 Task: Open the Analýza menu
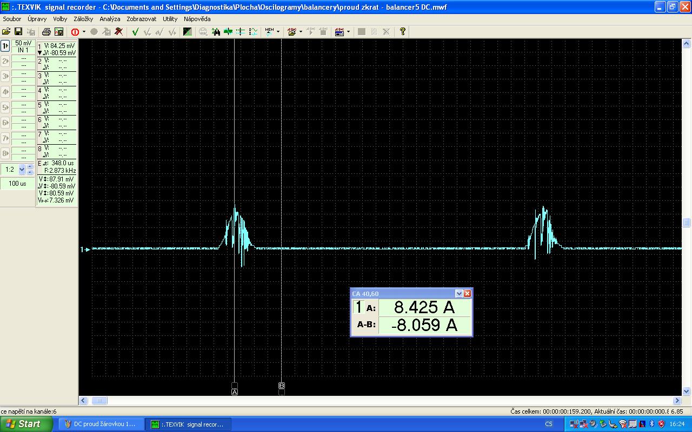[110, 19]
